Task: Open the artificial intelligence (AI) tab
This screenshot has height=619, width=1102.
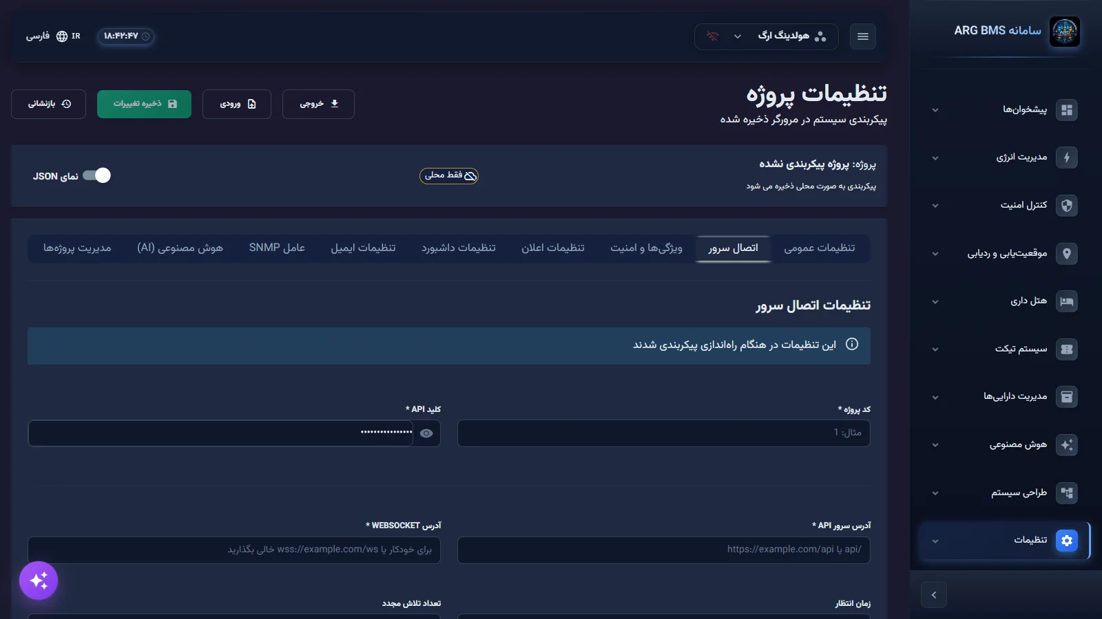Action: click(x=180, y=248)
